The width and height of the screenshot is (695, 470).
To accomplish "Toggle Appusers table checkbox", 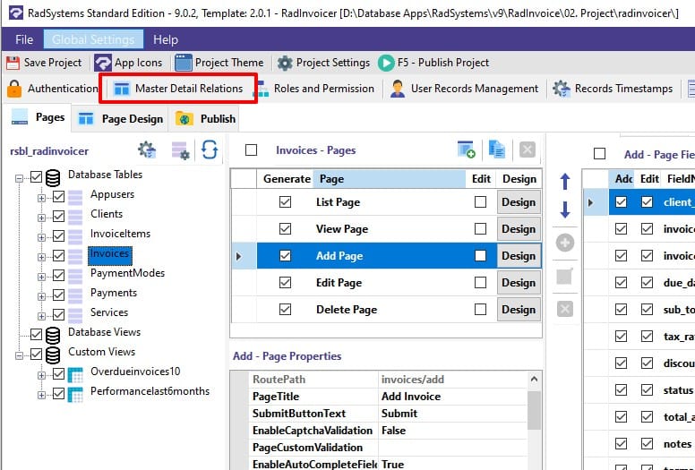I will point(58,197).
